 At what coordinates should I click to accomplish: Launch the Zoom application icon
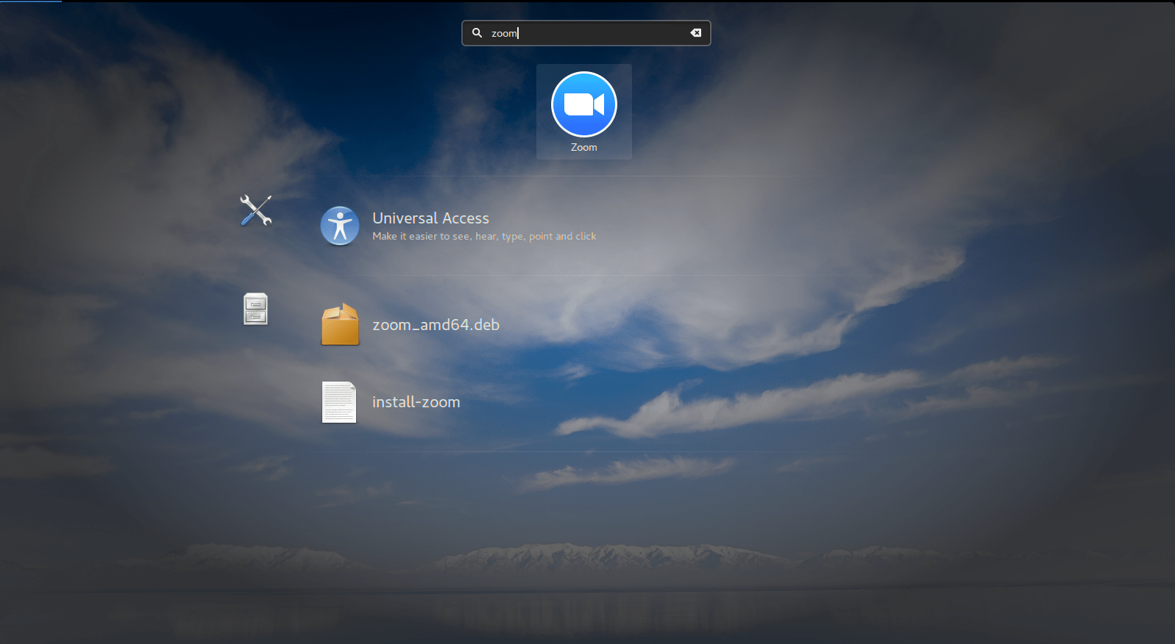(583, 104)
